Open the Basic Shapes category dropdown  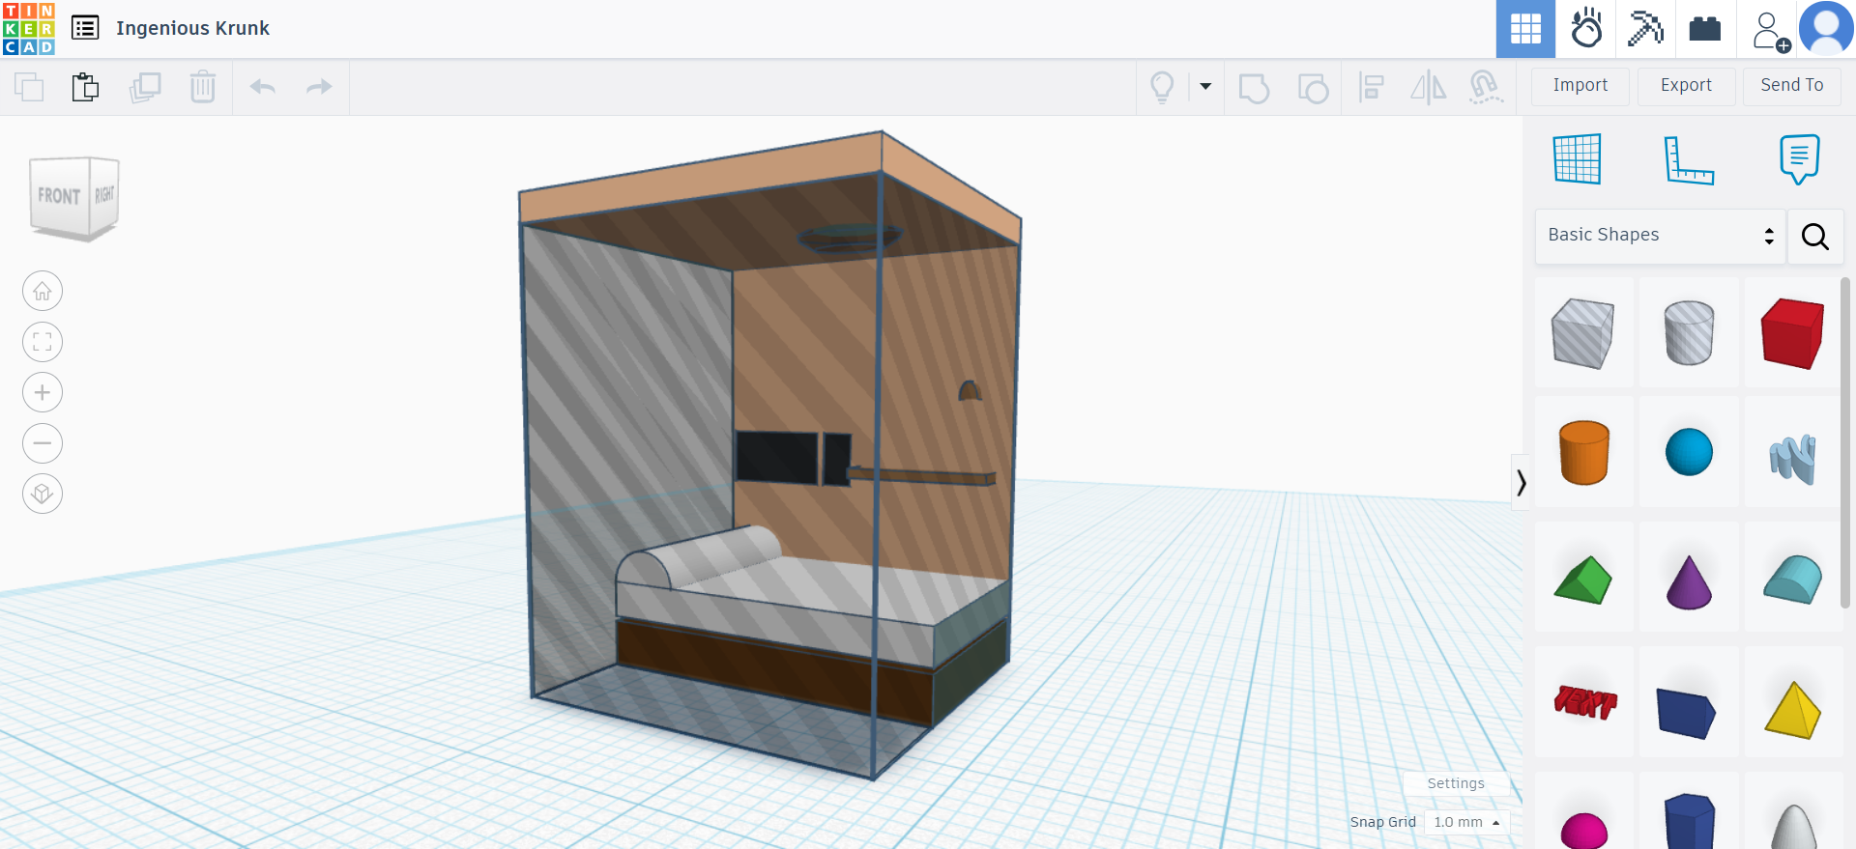(1661, 236)
